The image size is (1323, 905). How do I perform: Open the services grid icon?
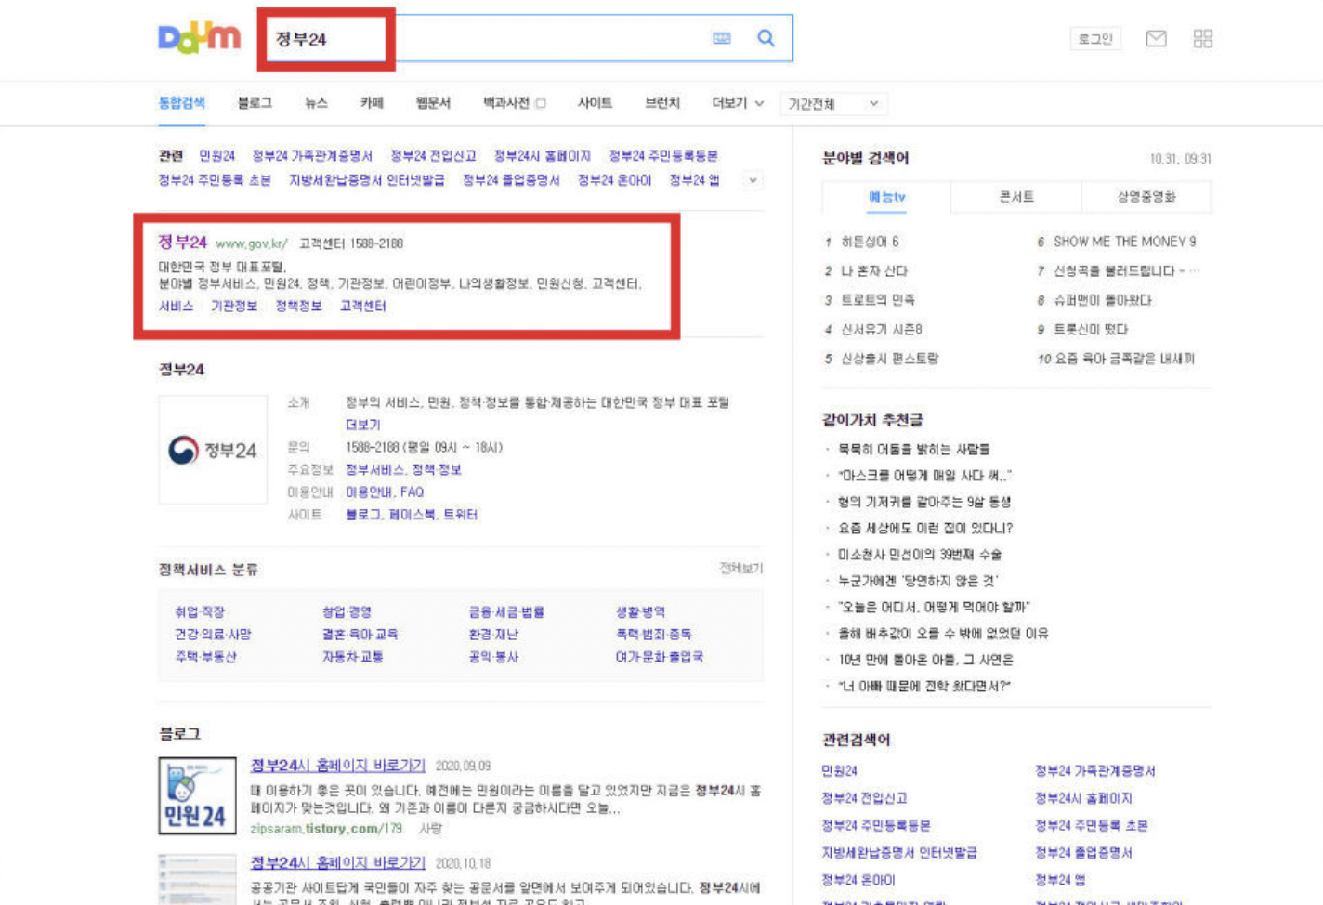[x=1203, y=38]
